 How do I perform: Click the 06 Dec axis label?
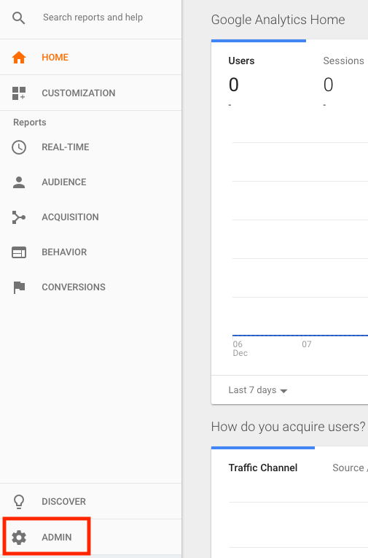tap(240, 349)
